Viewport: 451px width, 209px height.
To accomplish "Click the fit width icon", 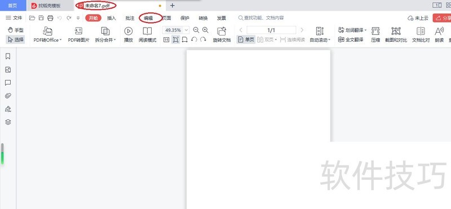I will click(x=185, y=39).
